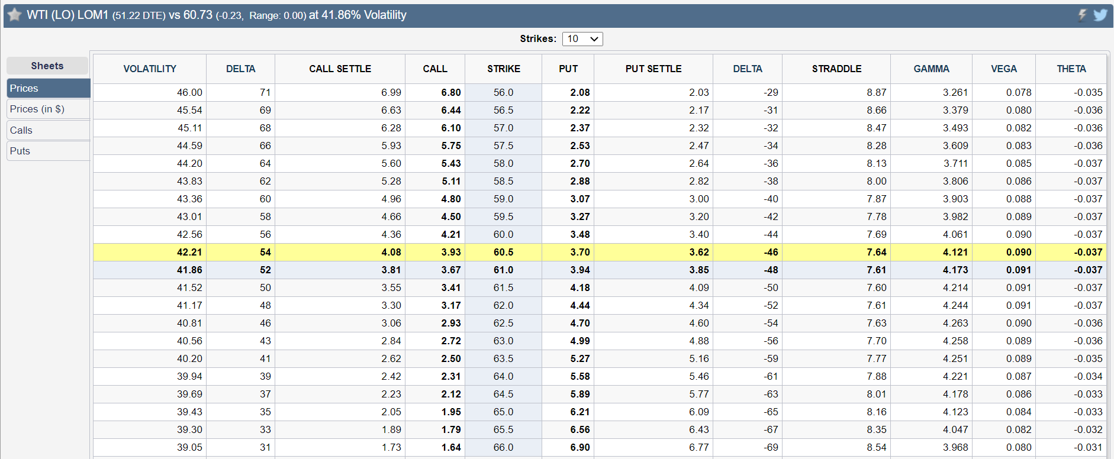
Task: Click the PUT SETTLE column header
Action: point(653,69)
